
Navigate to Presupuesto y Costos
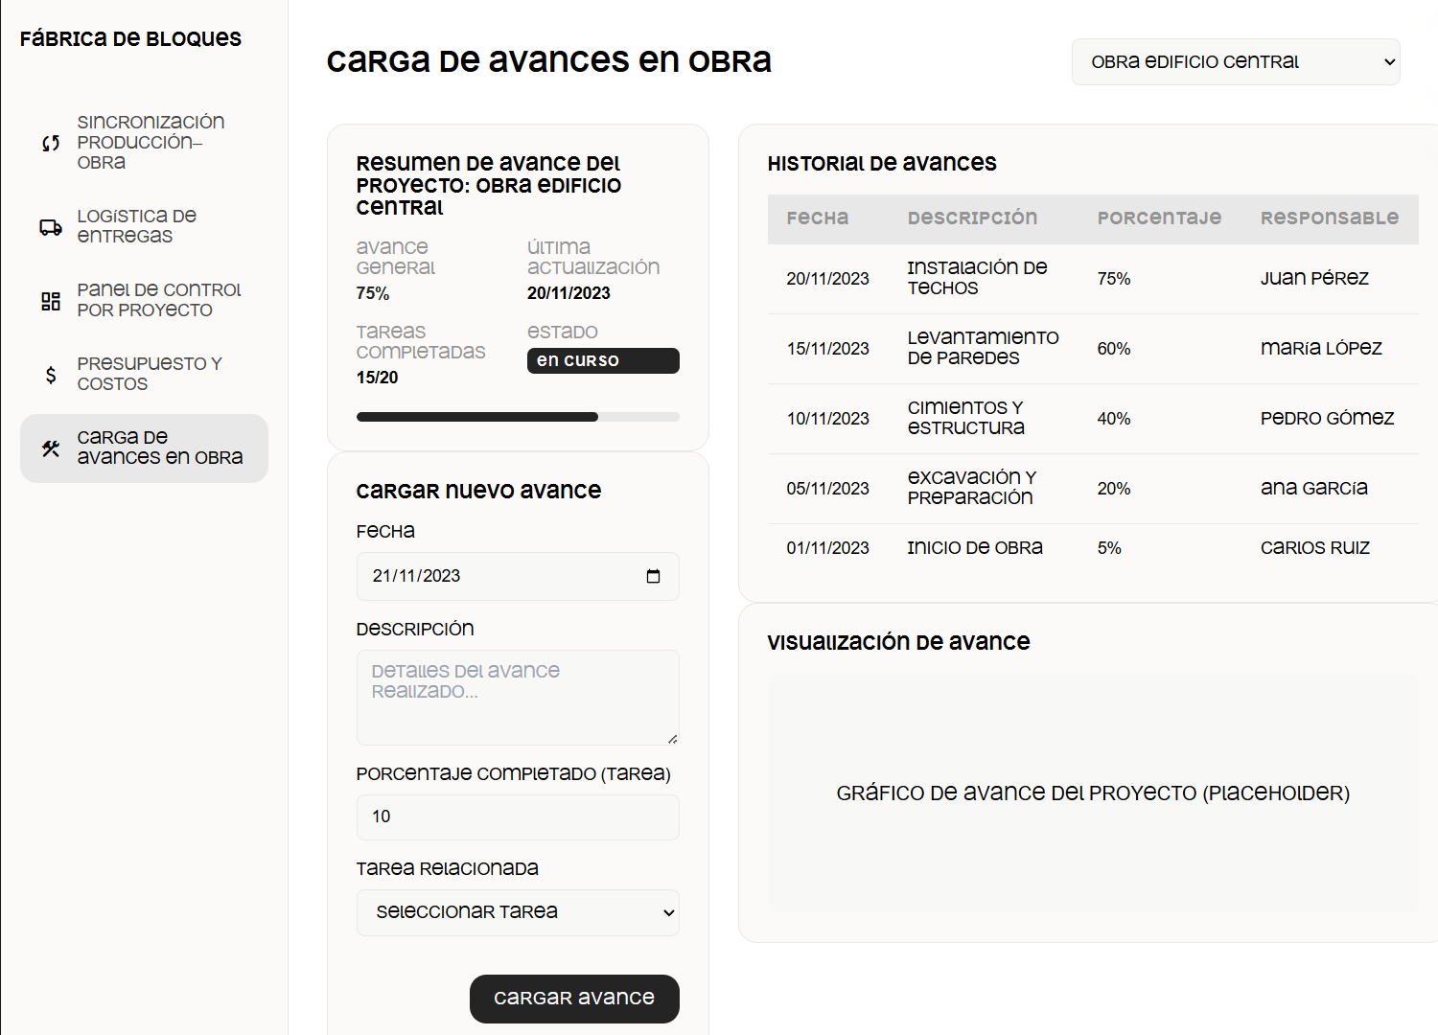click(x=144, y=374)
